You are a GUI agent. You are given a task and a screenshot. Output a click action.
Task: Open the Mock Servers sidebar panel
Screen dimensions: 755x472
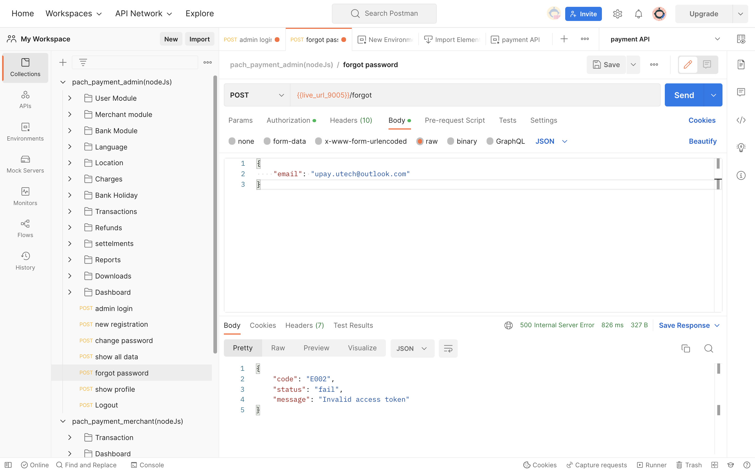click(25, 164)
